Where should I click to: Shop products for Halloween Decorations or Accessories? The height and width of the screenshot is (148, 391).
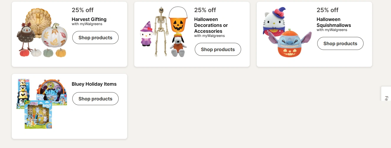point(218,49)
